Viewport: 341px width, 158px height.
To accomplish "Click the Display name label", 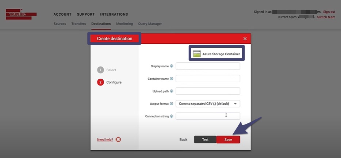I will click(160, 66).
